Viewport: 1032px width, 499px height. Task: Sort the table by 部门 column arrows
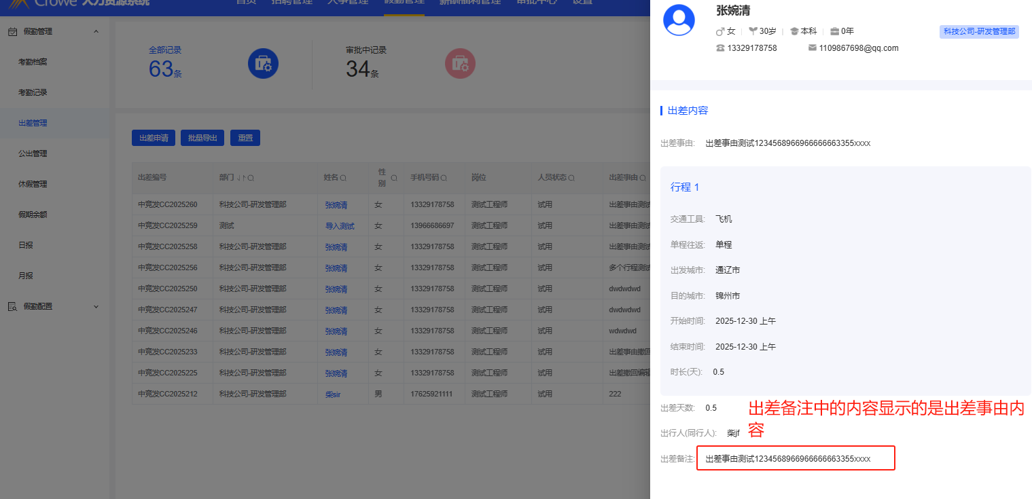pyautogui.click(x=241, y=178)
